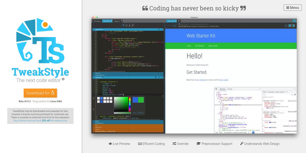306x153 pixels.
Task: Click the DevTools inspect element icon
Action: tap(216, 89)
